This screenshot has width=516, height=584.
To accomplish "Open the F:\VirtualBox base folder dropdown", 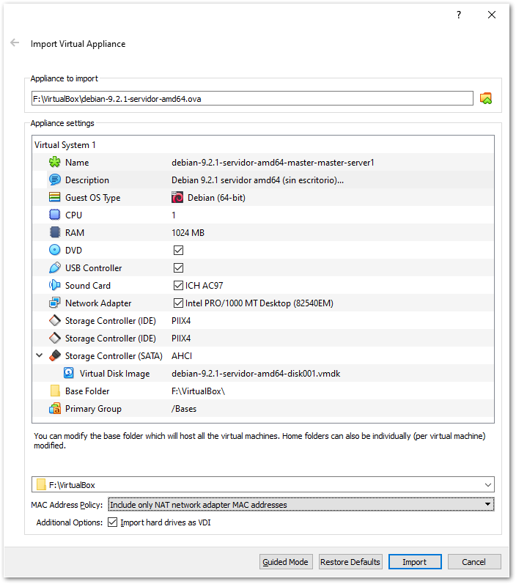I will [487, 484].
